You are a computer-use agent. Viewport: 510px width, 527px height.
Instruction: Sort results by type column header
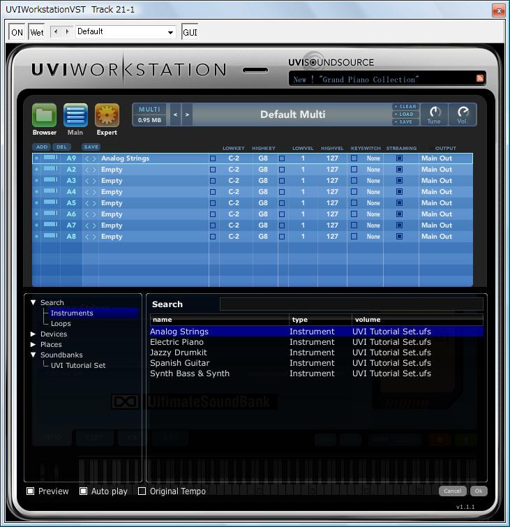pyautogui.click(x=320, y=320)
